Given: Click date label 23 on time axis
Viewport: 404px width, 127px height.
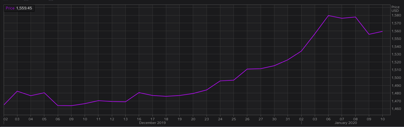Looking at the screenshot, I should [207, 119].
